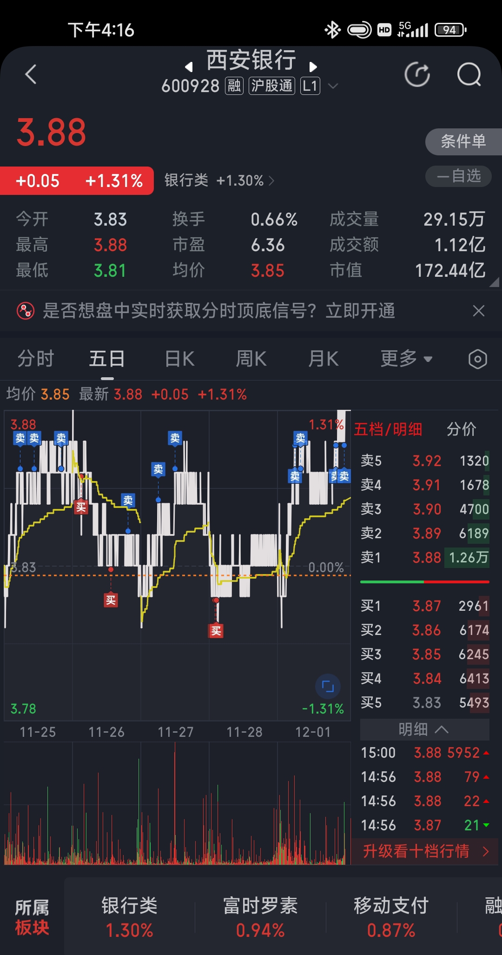Open search with magnifier icon
The image size is (502, 955).
click(x=469, y=74)
